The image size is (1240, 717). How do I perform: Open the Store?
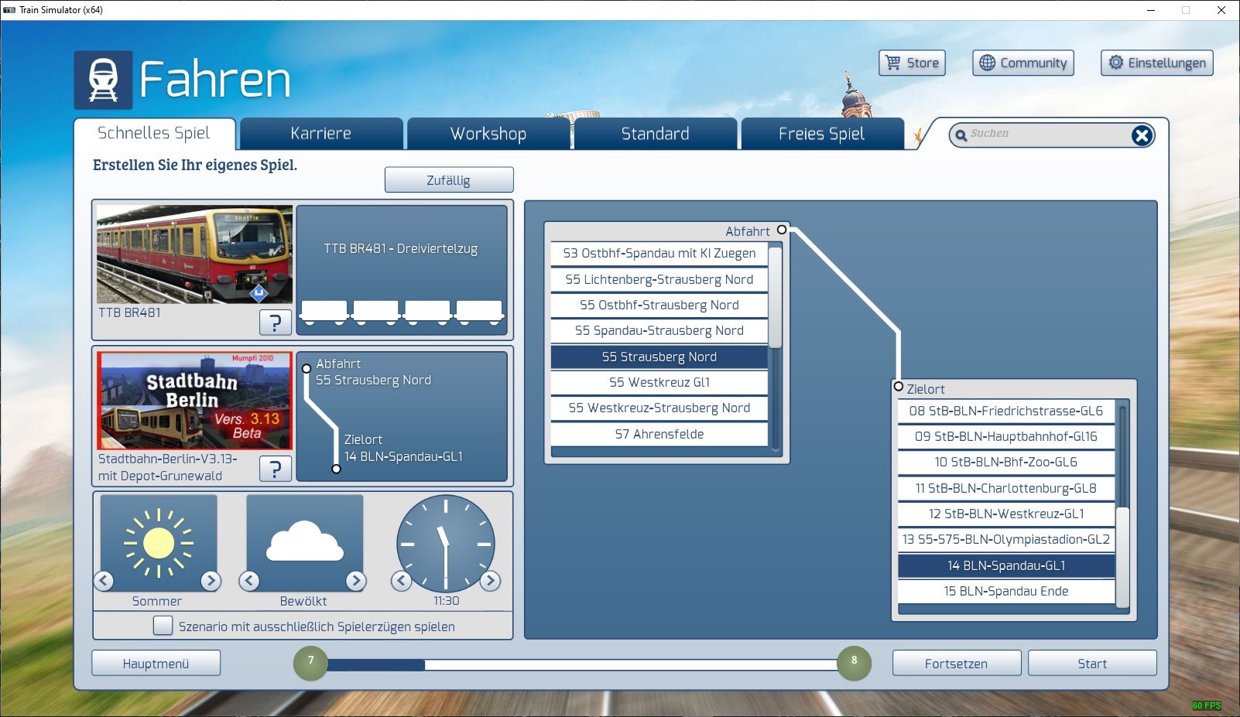(912, 63)
